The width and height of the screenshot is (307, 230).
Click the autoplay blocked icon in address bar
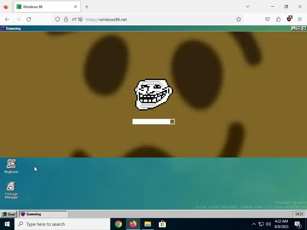80,19
